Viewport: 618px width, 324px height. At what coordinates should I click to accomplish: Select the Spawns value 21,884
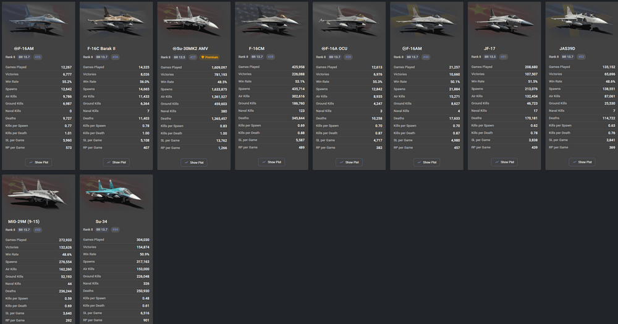454,89
